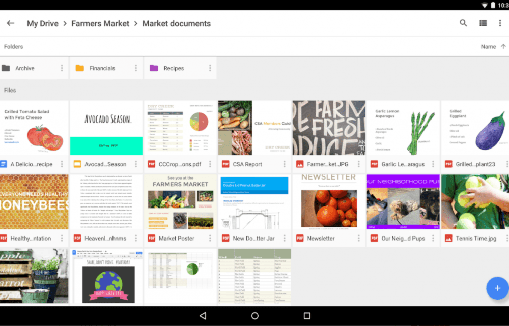Viewport: 509px width, 326px height.
Task: Open the top-right overflow menu
Action: click(500, 23)
